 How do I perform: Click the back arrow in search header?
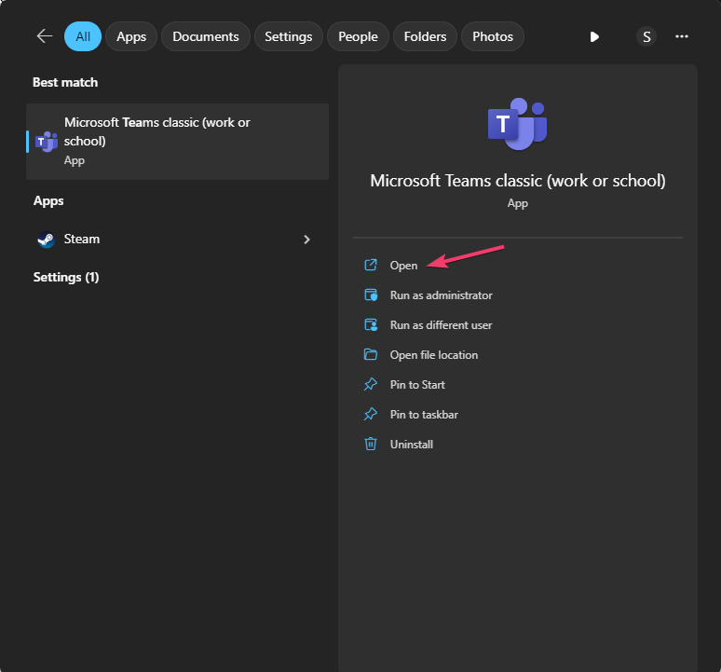tap(44, 36)
